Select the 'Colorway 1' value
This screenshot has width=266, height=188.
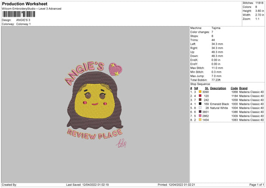click(23, 24)
